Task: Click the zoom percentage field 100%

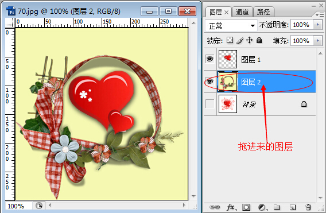Action: click(x=18, y=206)
